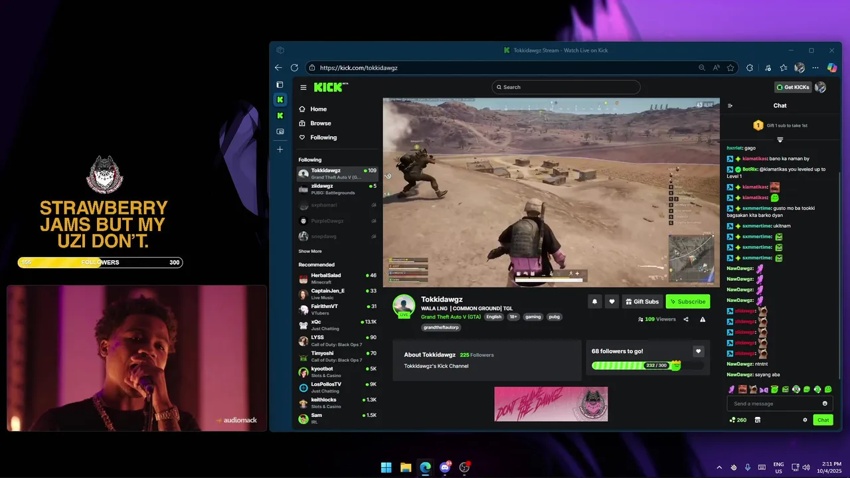The image size is (850, 478).
Task: Add this page to favorites star
Action: click(730, 68)
